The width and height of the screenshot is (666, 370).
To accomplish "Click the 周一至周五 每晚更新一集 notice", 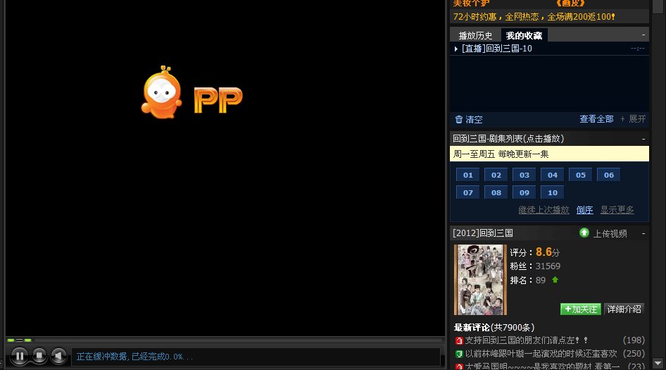I will point(549,154).
